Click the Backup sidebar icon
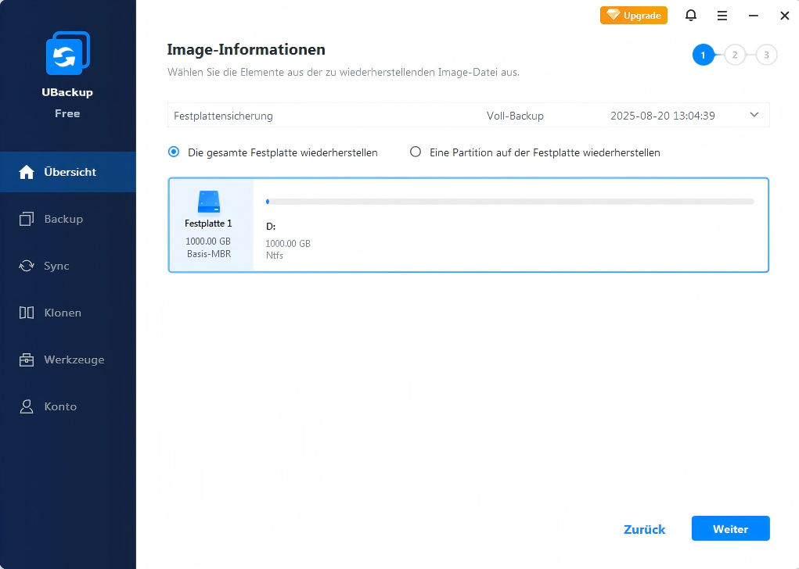 [x=27, y=219]
